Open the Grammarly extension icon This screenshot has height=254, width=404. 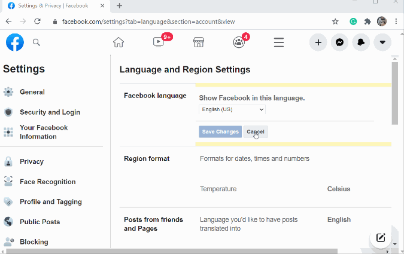click(353, 22)
